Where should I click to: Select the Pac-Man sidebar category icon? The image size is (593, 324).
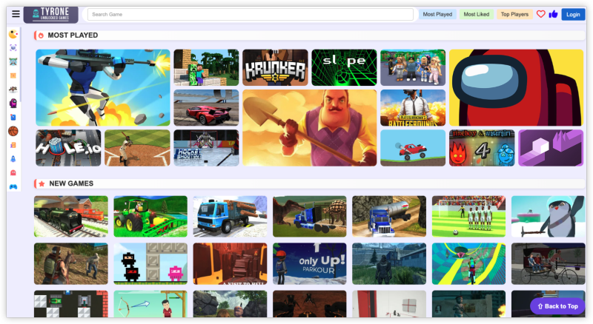click(x=13, y=34)
